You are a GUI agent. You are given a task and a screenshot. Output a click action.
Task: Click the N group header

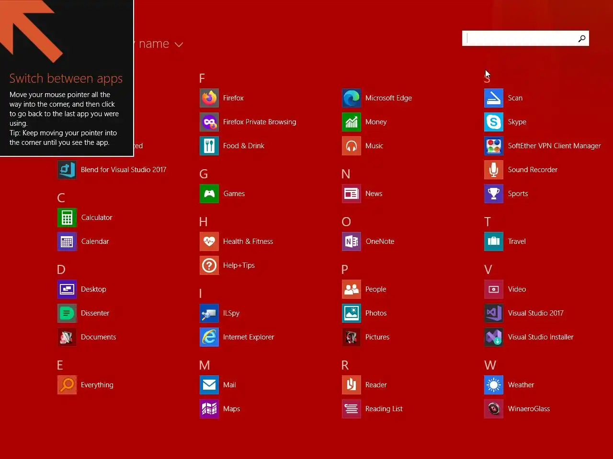pyautogui.click(x=346, y=174)
